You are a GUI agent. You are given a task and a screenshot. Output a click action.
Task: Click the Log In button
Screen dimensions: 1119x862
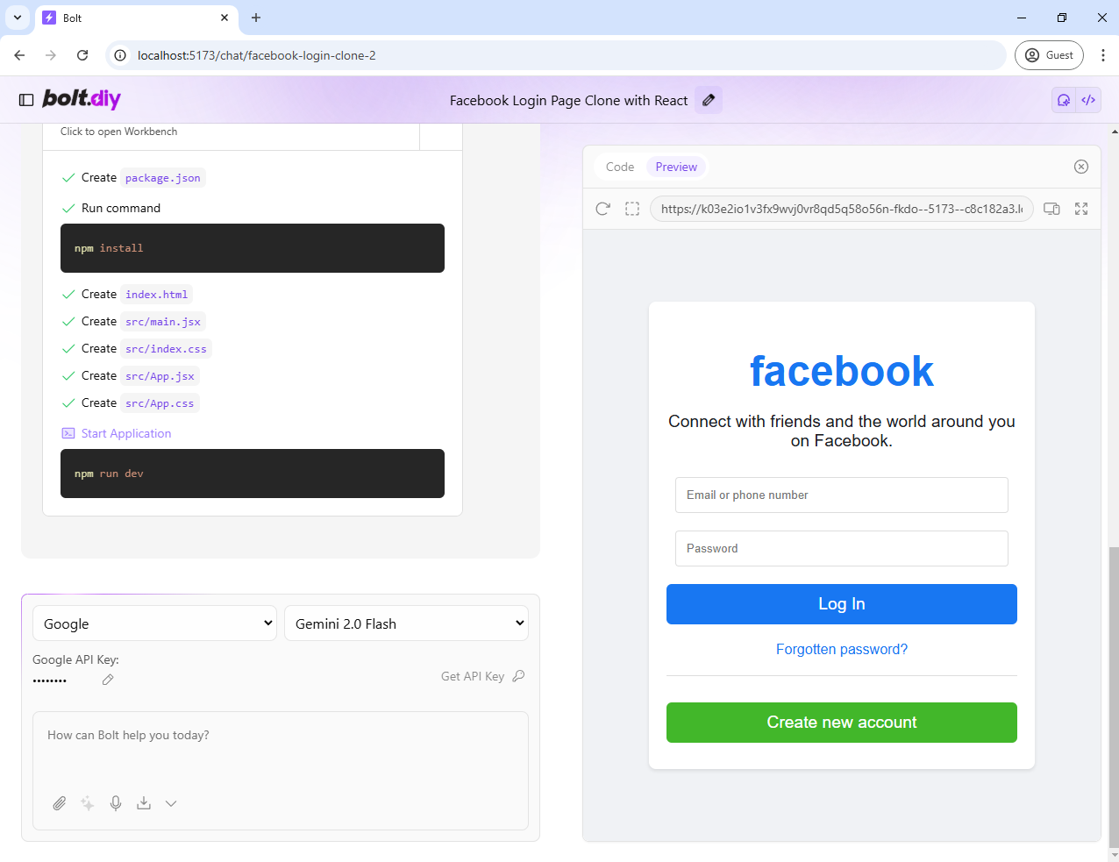coord(842,604)
